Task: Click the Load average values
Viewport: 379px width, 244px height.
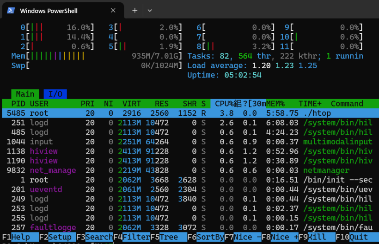Action: [x=285, y=65]
